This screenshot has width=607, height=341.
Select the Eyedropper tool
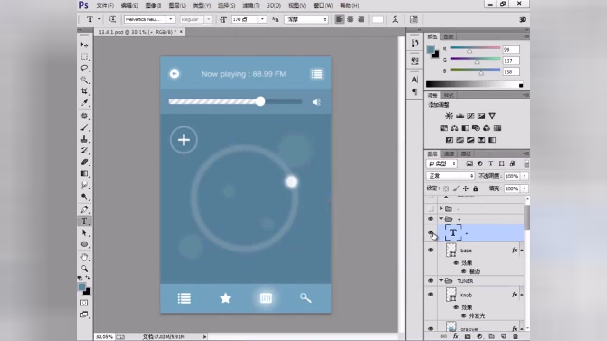[84, 103]
